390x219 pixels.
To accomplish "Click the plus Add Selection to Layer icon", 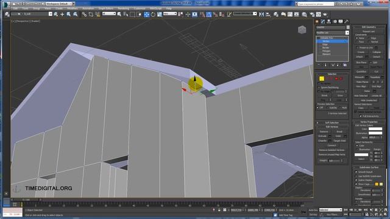I will pos(62,14).
